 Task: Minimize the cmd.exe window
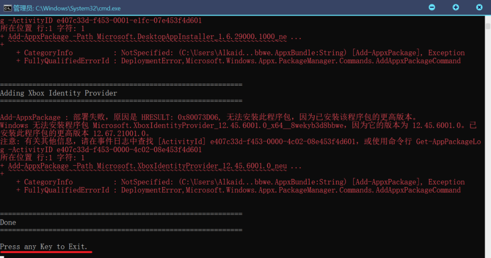tap(432, 8)
